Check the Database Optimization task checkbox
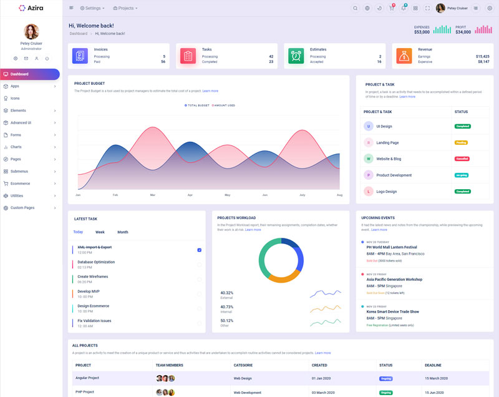 click(199, 265)
